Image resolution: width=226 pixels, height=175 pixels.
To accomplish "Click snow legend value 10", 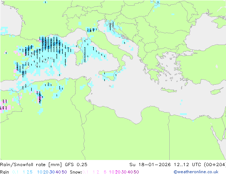I will [112, 172].
